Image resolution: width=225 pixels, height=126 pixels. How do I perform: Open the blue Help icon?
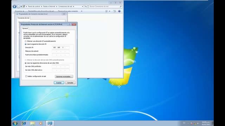tap(120, 11)
